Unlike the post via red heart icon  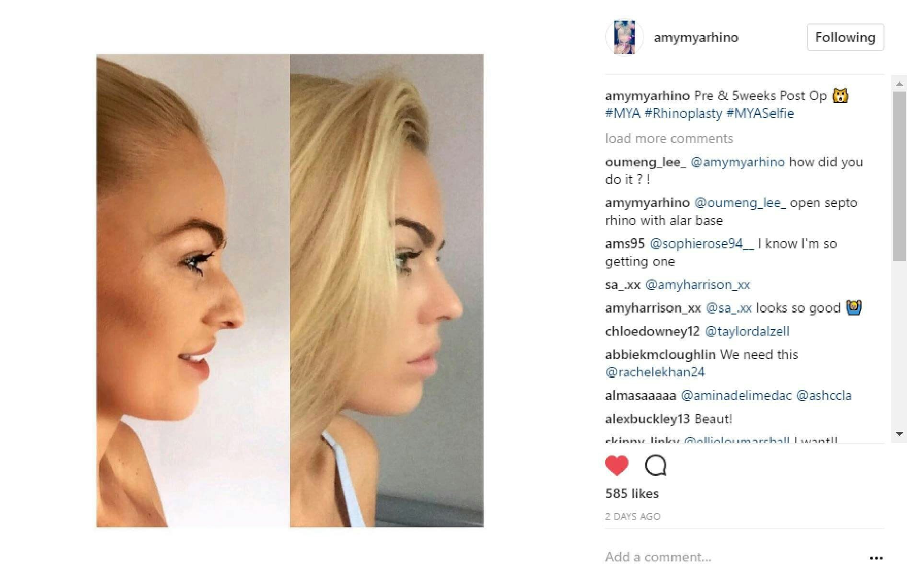click(616, 465)
